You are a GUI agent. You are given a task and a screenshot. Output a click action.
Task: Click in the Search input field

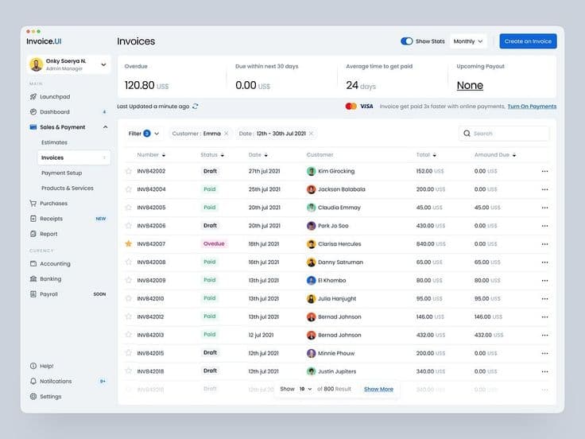click(x=504, y=134)
